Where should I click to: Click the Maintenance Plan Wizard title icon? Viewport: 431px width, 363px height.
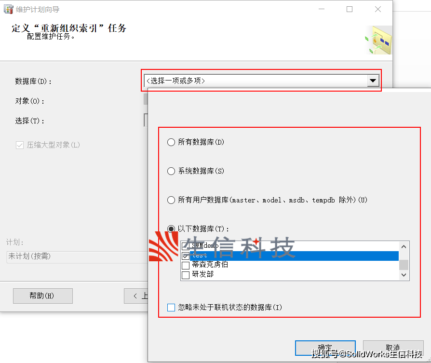(x=9, y=9)
